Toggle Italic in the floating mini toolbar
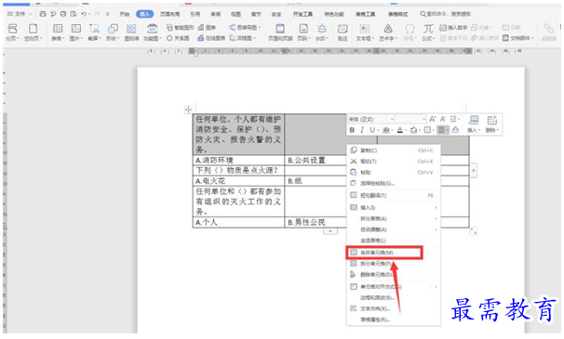Screen dimensions: 564x339 (x=362, y=130)
